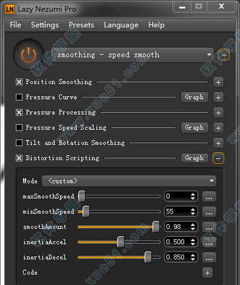Screen dimensions: 240x285
Task: Click the maxSmoothSpeed slider handle
Action: tap(82, 196)
